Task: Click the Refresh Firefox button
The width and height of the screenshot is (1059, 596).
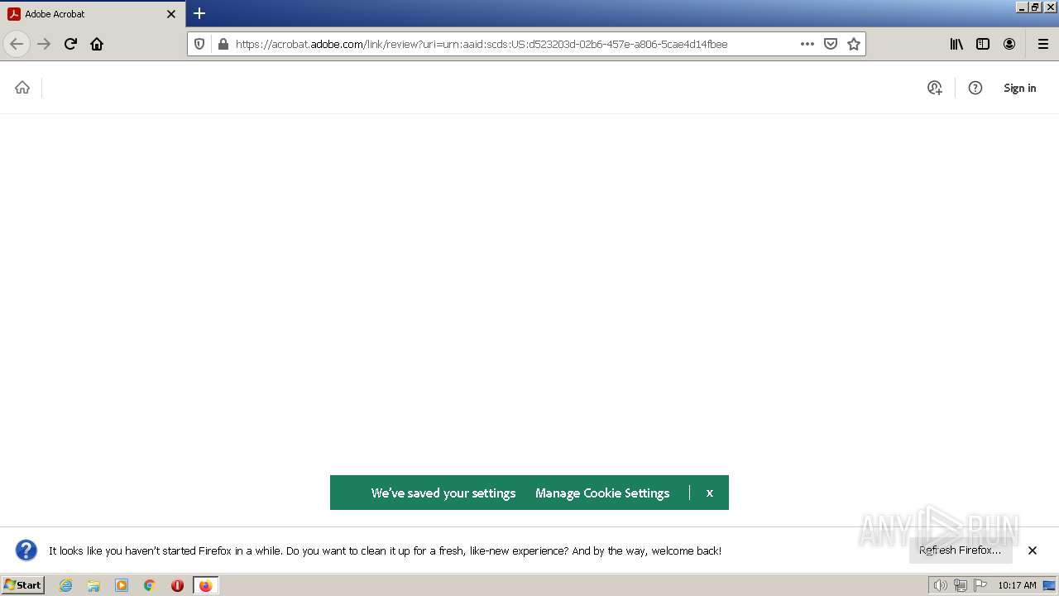Action: point(960,550)
